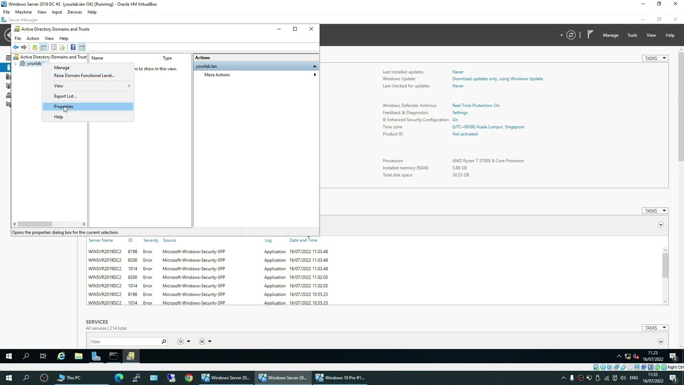684x385 pixels.
Task: Click the blue Help toolbar icon
Action: pos(73,48)
